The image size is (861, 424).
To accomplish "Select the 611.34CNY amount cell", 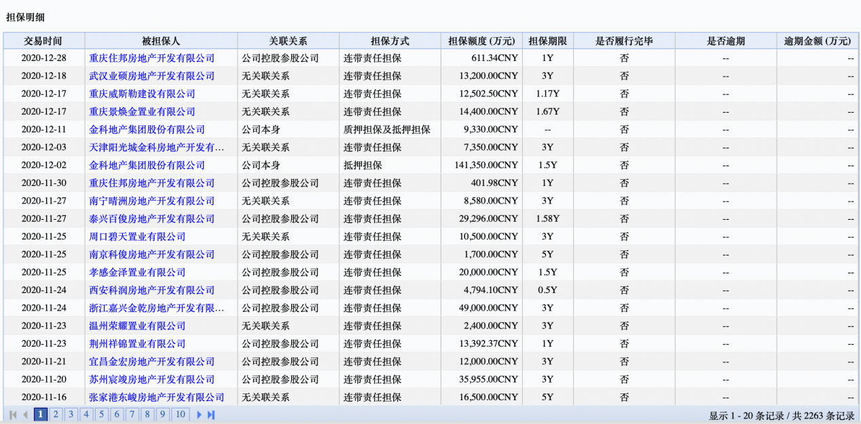I will click(x=481, y=58).
